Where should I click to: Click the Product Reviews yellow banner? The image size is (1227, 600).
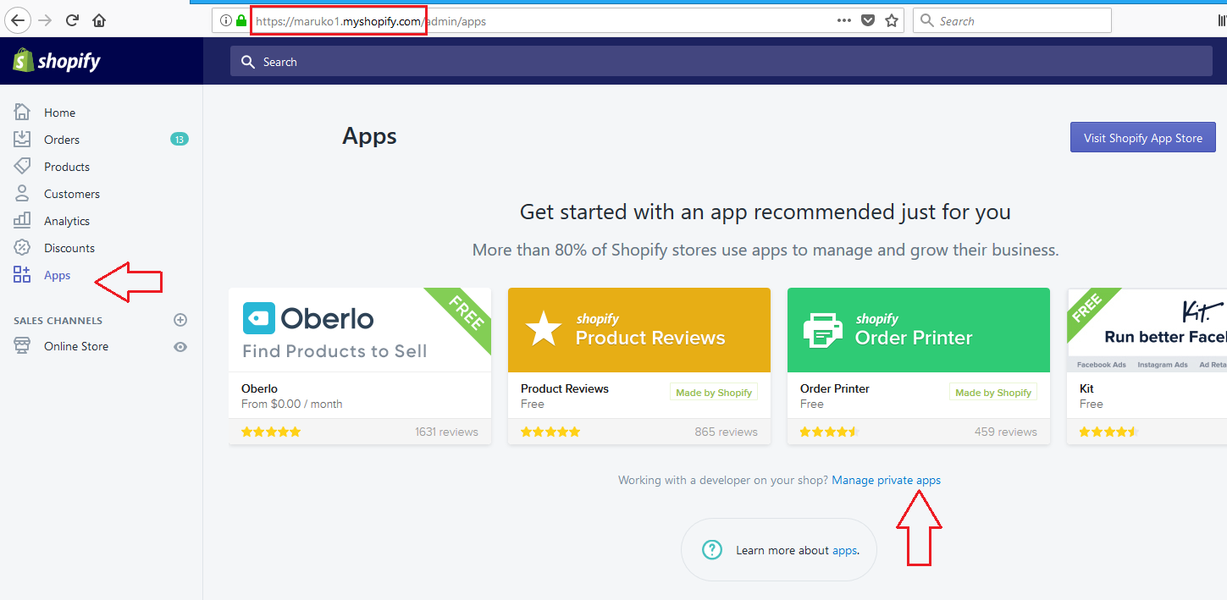click(x=639, y=329)
